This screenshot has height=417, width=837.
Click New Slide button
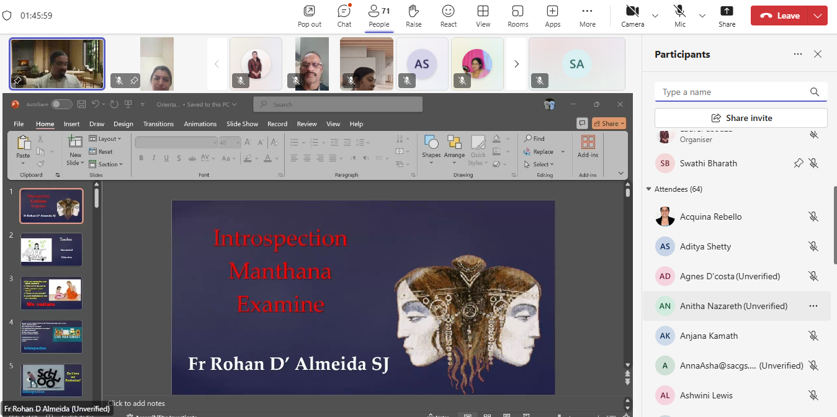pyautogui.click(x=75, y=150)
